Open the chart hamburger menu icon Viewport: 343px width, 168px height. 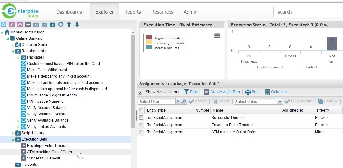[217, 36]
